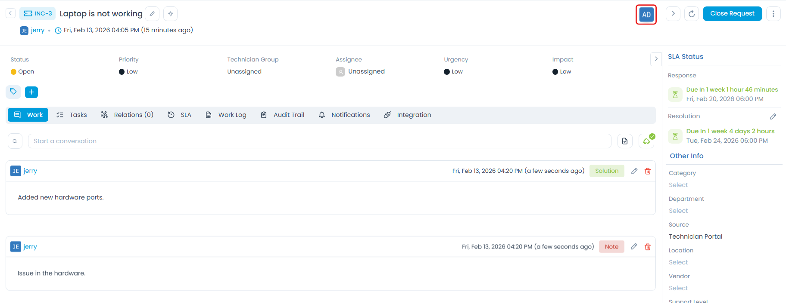Collapse the right side panel chevron
This screenshot has height=307, width=786.
[x=656, y=59]
